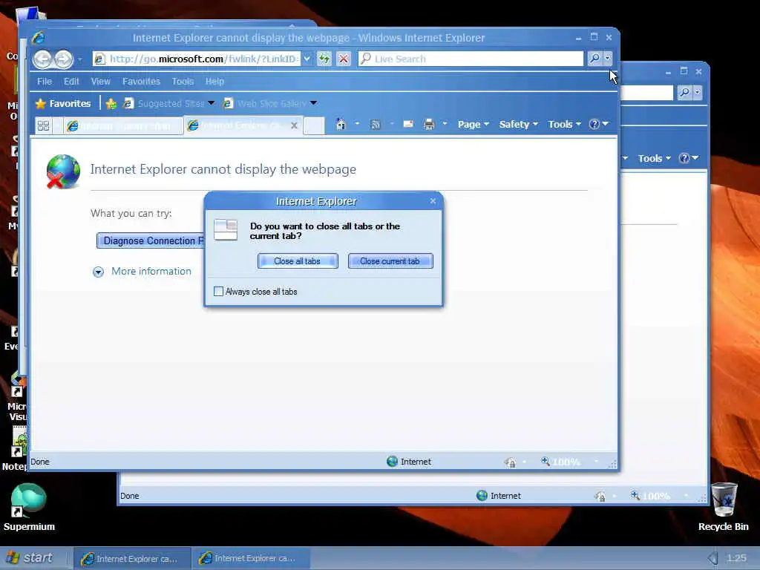Expand the Print dropdown arrow
The image size is (760, 570).
[445, 124]
